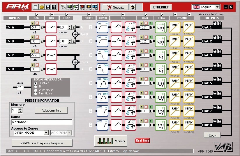Expand the ARK-7048 device dropdown
Image resolution: width=240 pixels, height=156 pixels.
tap(70, 133)
